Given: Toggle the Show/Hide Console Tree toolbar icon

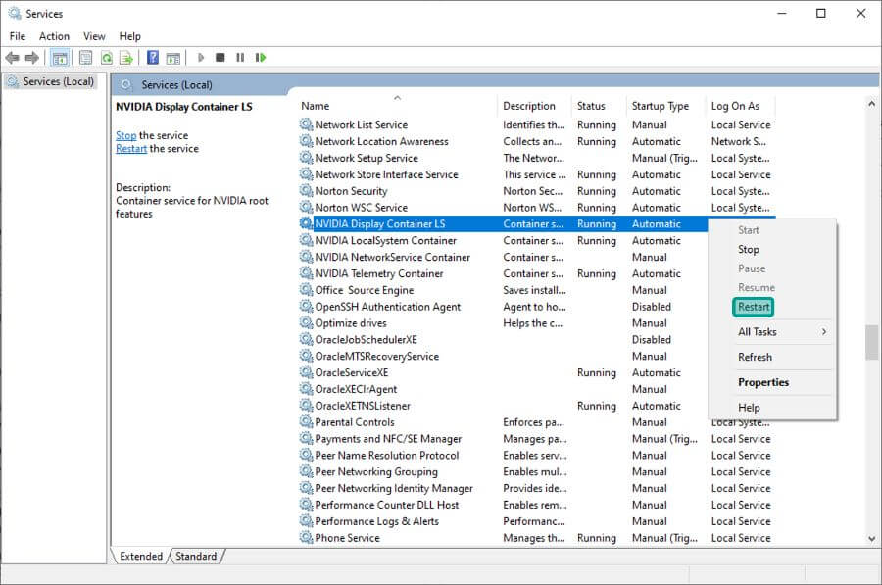Looking at the screenshot, I should (60, 58).
